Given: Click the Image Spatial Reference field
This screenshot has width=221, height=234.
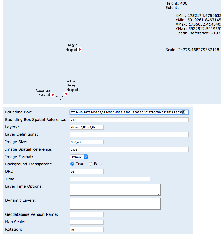Looking at the screenshot, I should [129, 150].
